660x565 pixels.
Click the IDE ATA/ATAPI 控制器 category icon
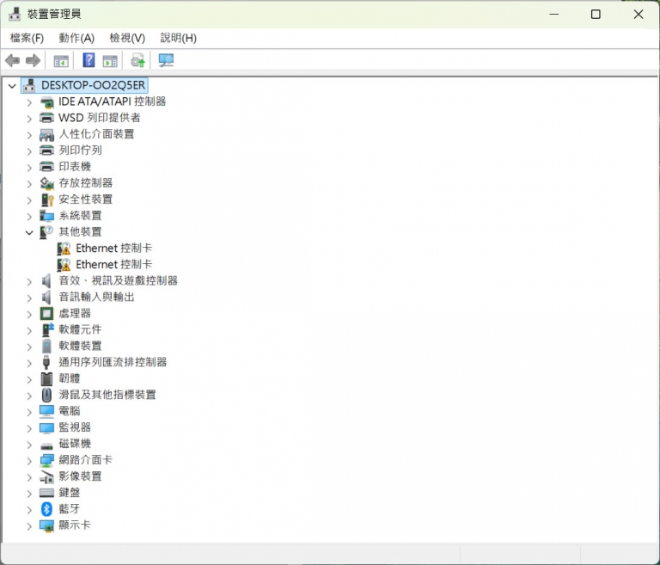tap(46, 102)
